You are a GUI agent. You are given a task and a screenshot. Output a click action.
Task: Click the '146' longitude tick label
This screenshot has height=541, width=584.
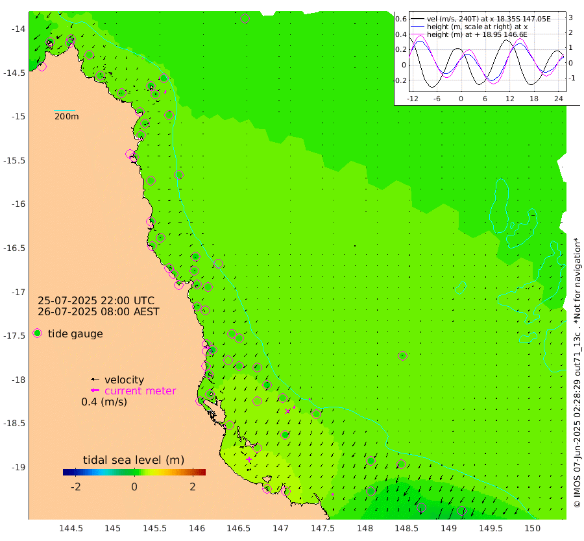197,528
